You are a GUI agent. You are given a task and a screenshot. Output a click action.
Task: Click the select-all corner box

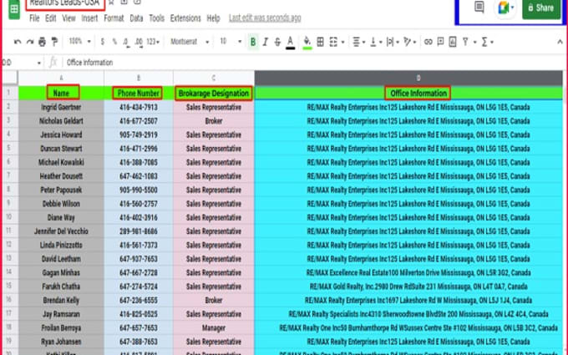click(x=10, y=78)
